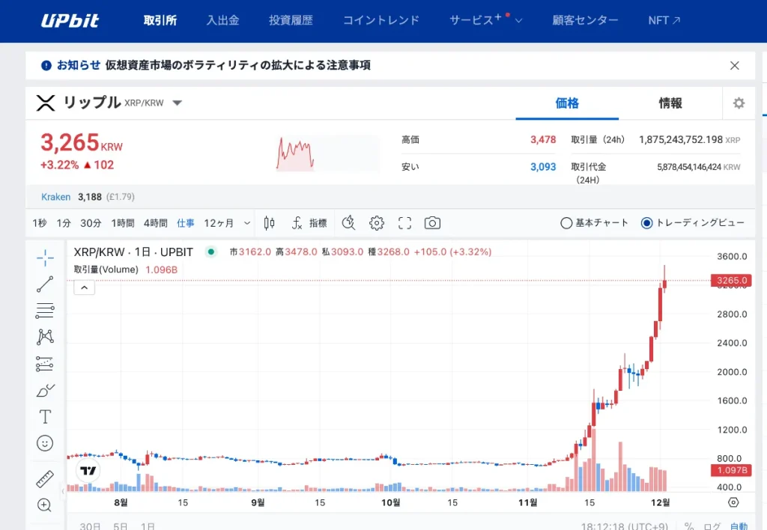This screenshot has height=530, width=767.
Task: Close the お知らせ notice banner
Action: [x=734, y=66]
